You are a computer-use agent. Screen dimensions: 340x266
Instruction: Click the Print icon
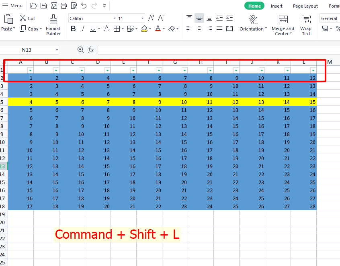tap(63, 6)
